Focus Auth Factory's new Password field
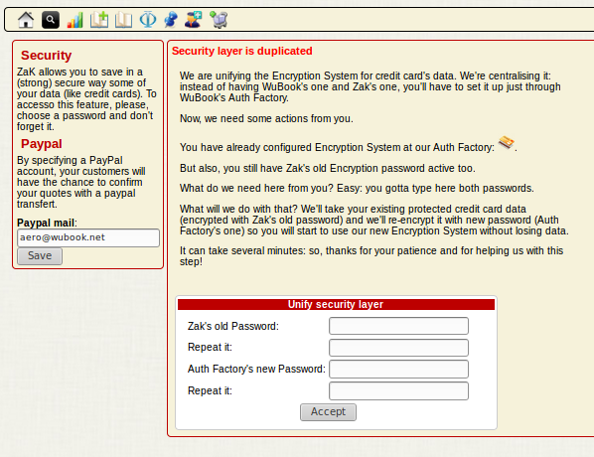 (x=398, y=370)
